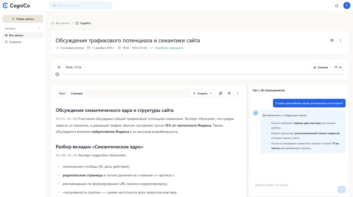Focus the record search field
Image resolution: width=353 pixels, height=197 pixels.
click(81, 5)
